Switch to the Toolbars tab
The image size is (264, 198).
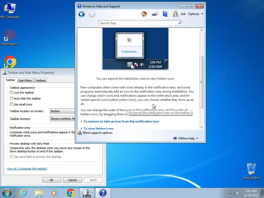[x=40, y=80]
